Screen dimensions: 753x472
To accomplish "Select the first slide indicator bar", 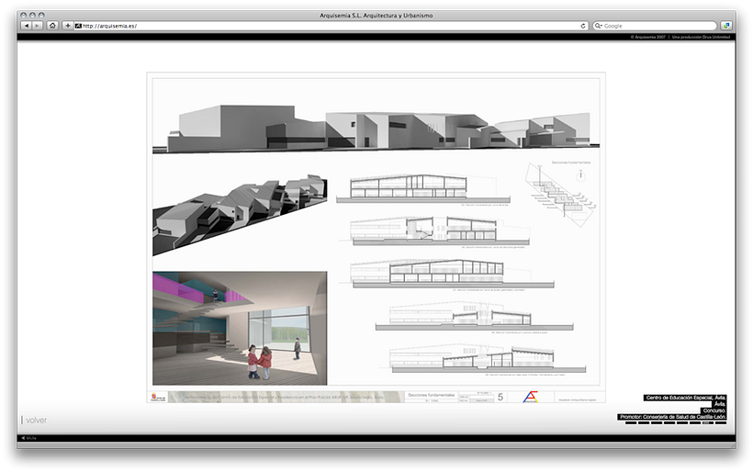I will coord(631,423).
